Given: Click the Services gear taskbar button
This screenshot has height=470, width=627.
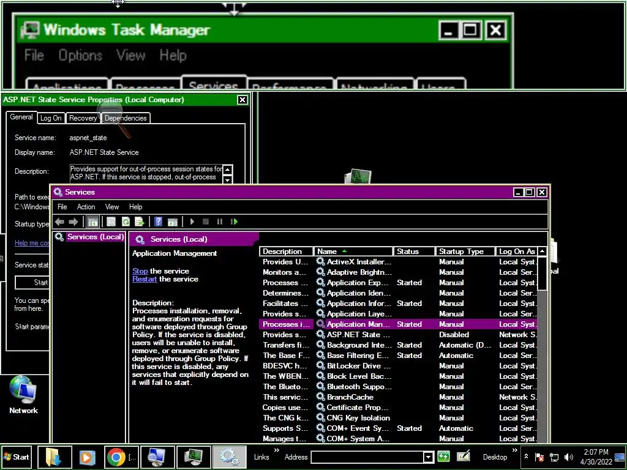Looking at the screenshot, I should pyautogui.click(x=229, y=457).
